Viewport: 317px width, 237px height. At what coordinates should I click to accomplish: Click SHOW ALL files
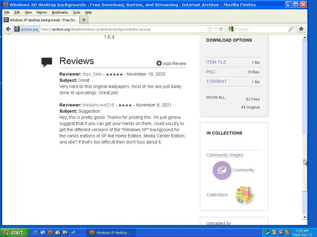click(215, 97)
